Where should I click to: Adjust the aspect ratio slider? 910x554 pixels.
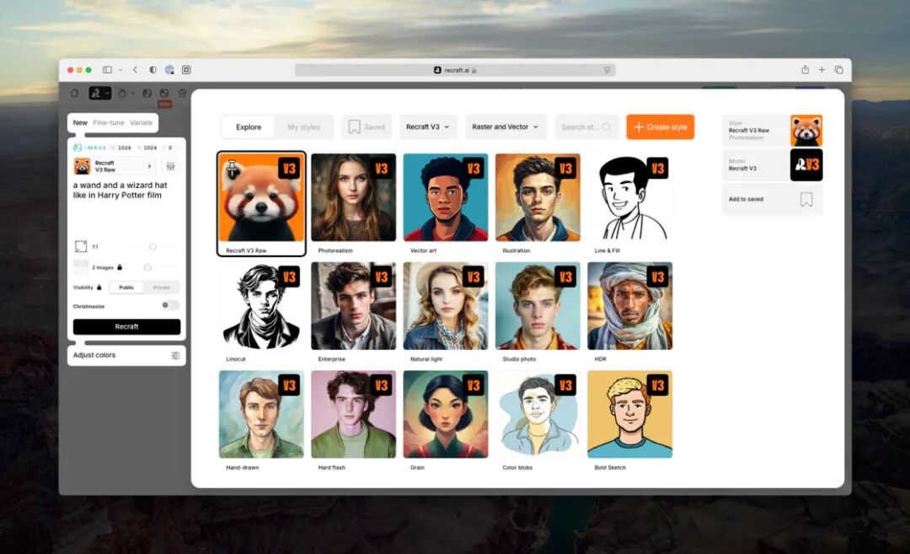[x=153, y=246]
